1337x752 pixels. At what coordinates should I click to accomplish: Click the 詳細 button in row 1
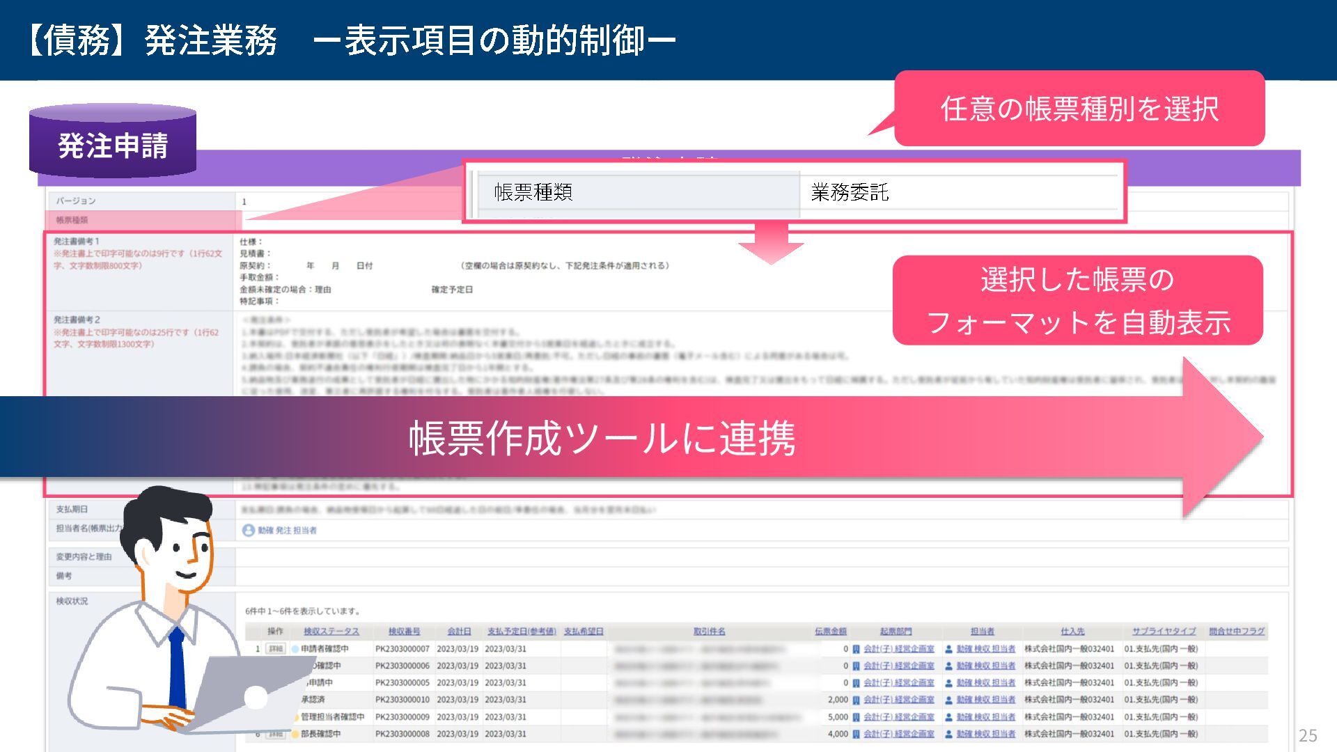click(x=276, y=649)
